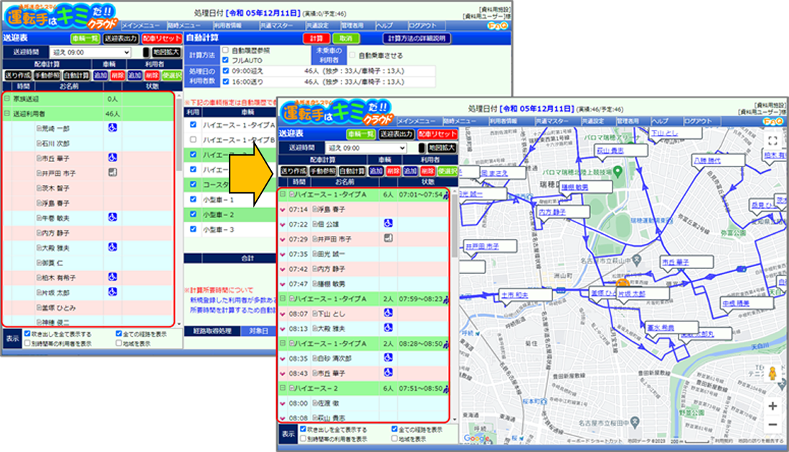
Task: Collapse the 送迎利用者 group
Action: pyautogui.click(x=8, y=114)
